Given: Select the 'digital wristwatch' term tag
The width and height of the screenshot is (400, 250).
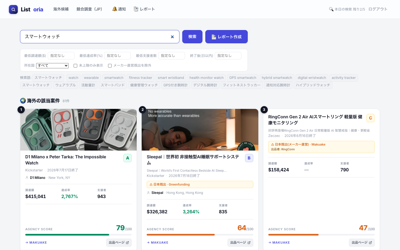Looking at the screenshot, I should tap(312, 78).
